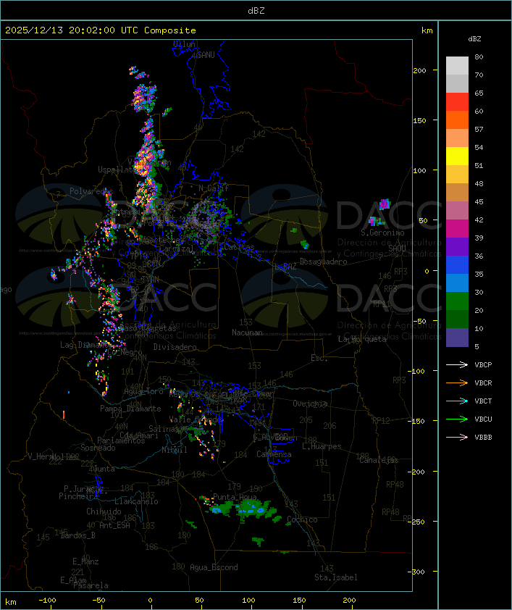
Task: Click the 'VBBB' legend label
Action: [x=483, y=438]
